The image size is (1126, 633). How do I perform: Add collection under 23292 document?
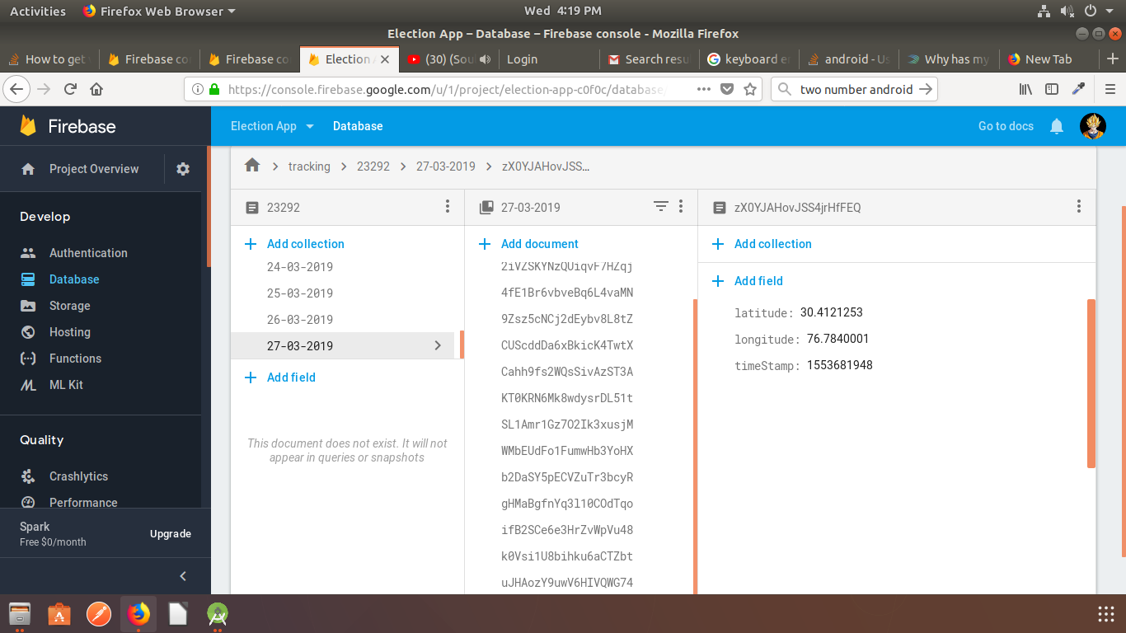click(306, 244)
